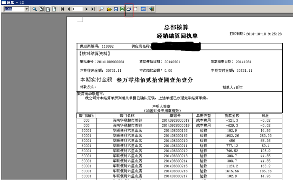The image size is (293, 180).
Task: Click payment end date 20141031
Action: pos(243,62)
